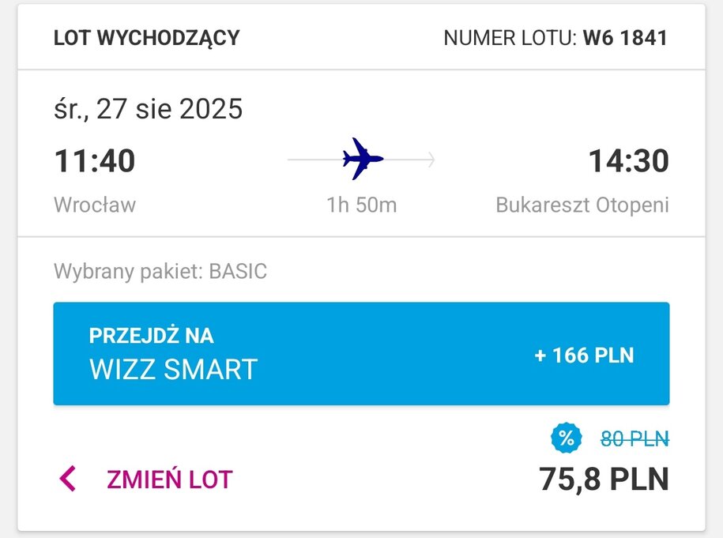Click the + 166 PLN upgrade price

tap(584, 356)
